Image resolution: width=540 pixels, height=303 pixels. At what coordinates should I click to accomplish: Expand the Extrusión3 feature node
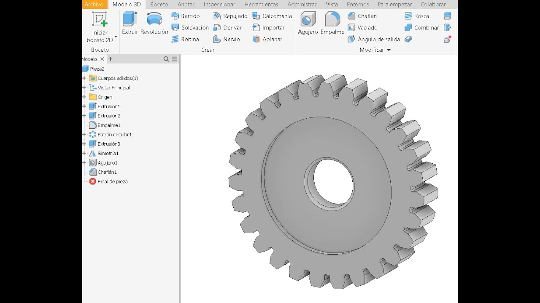(x=84, y=144)
